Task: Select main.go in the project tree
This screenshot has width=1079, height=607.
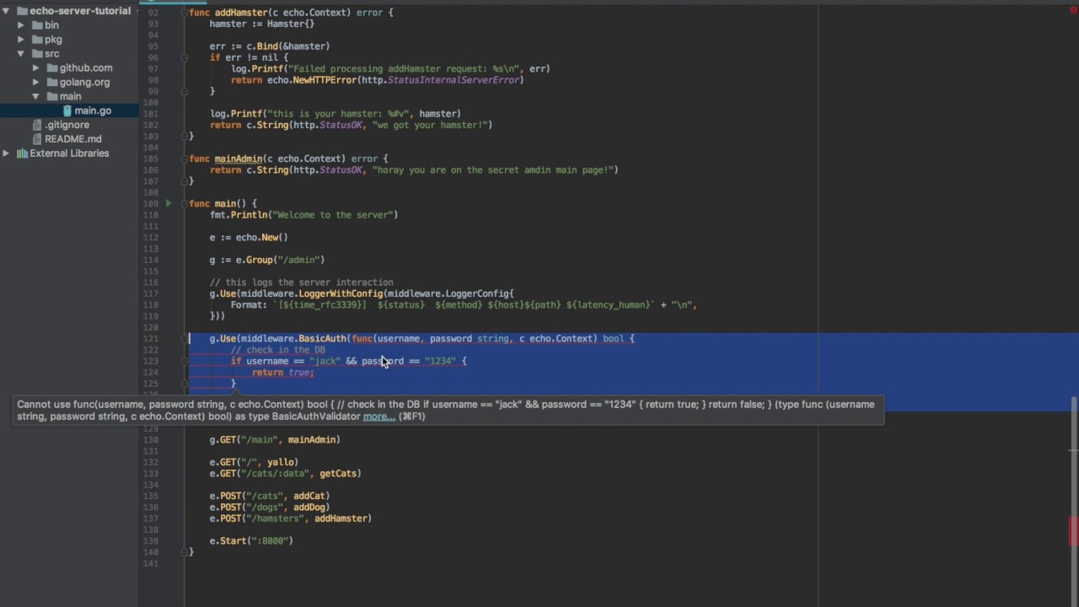Action: point(93,111)
